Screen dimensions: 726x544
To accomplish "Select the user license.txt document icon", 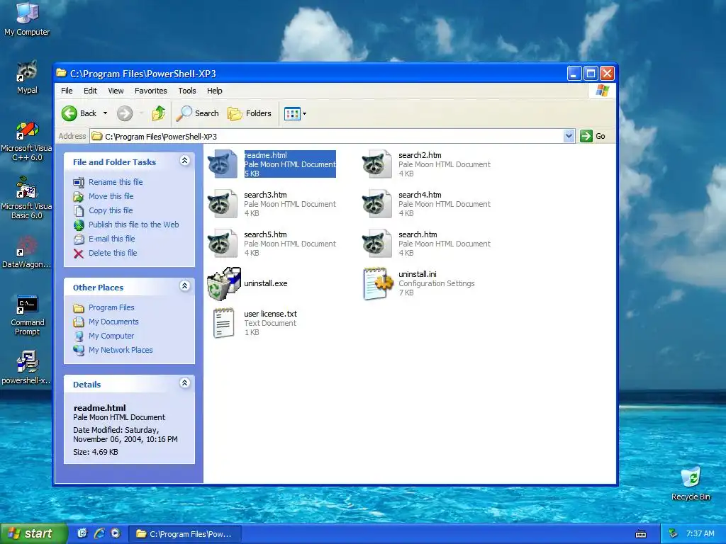I will tap(223, 323).
